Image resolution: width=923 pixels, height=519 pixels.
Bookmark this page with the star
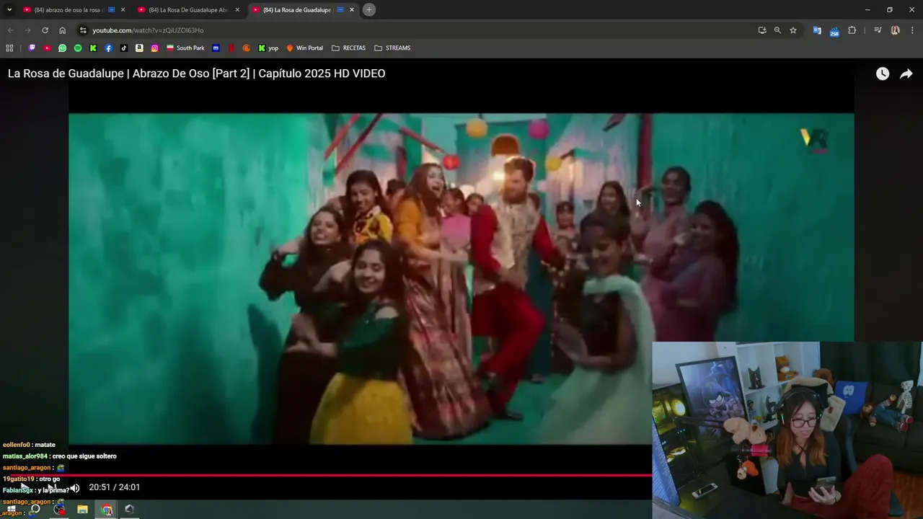pyautogui.click(x=793, y=30)
